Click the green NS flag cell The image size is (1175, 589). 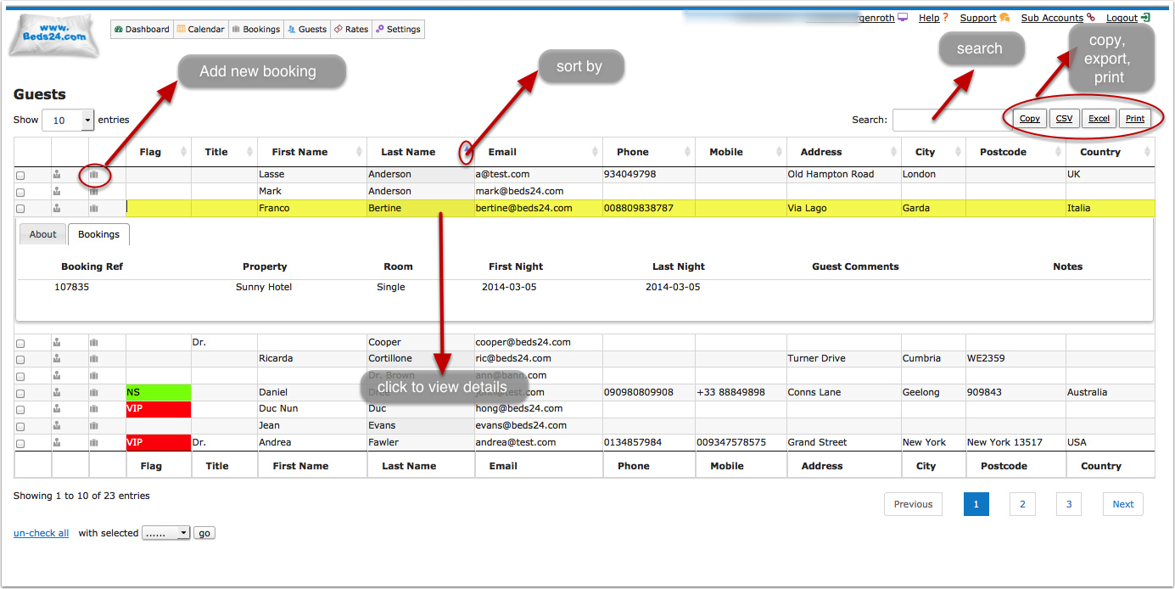click(159, 393)
